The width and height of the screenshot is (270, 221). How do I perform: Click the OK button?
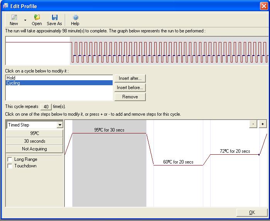tap(252, 213)
